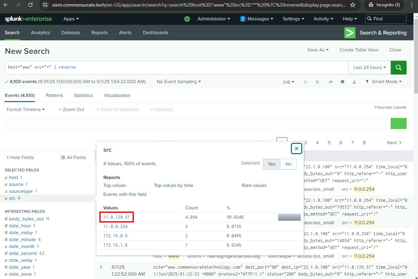The height and width of the screenshot is (279, 418).
Task: Set src field Selected to No
Action: pos(288,164)
